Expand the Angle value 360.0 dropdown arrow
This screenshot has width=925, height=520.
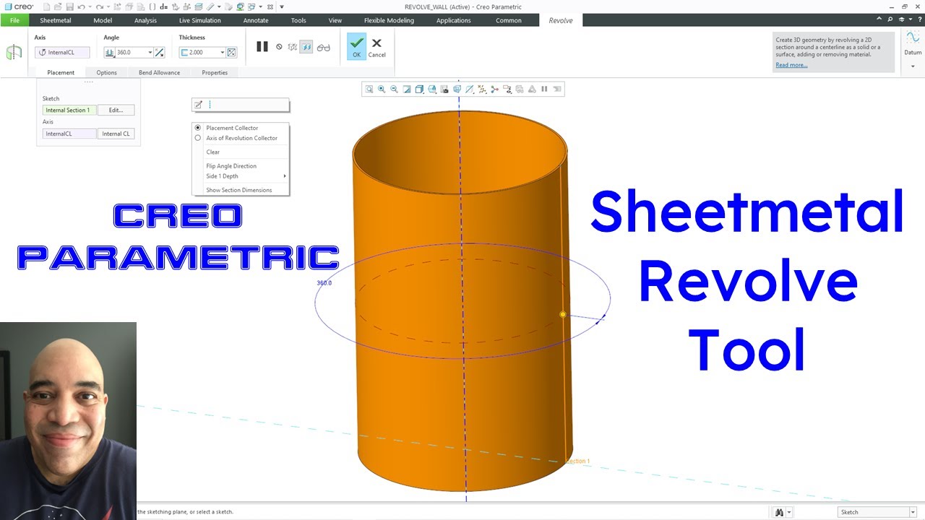[x=150, y=52]
